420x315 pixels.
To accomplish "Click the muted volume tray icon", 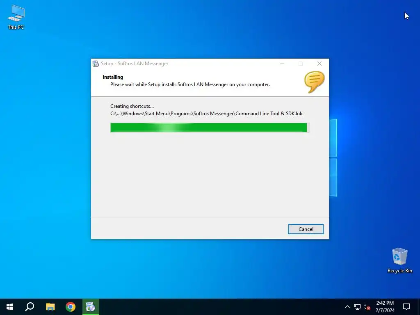I will click(367, 307).
